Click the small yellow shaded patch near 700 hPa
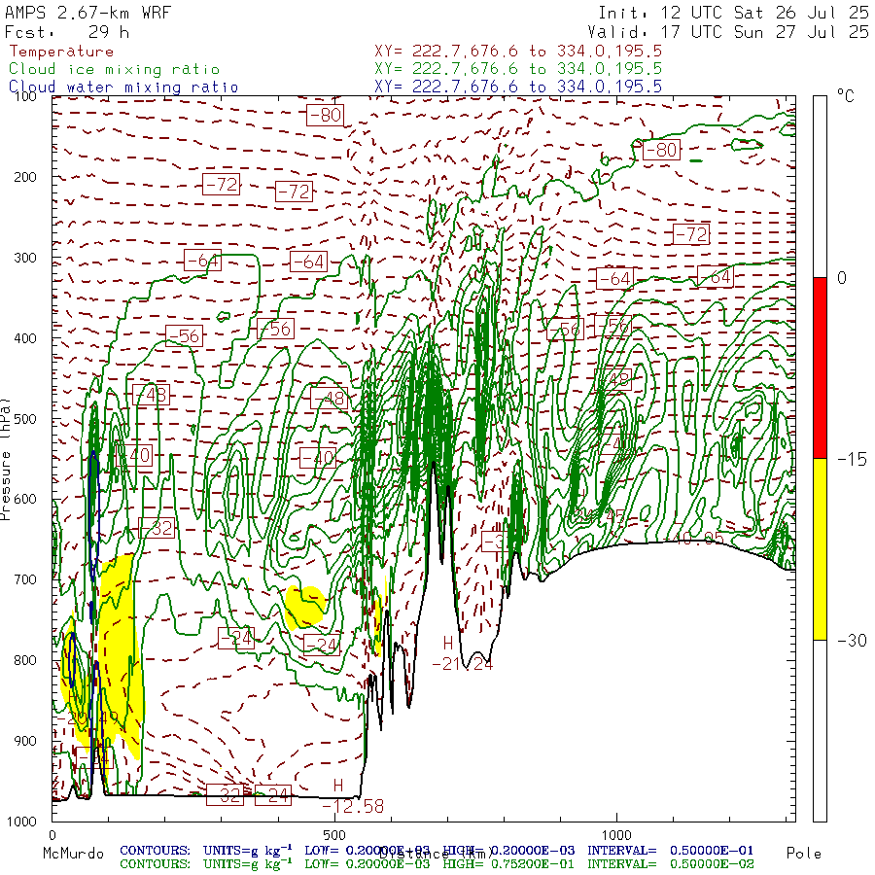This screenshot has height=875, width=875. pyautogui.click(x=304, y=607)
